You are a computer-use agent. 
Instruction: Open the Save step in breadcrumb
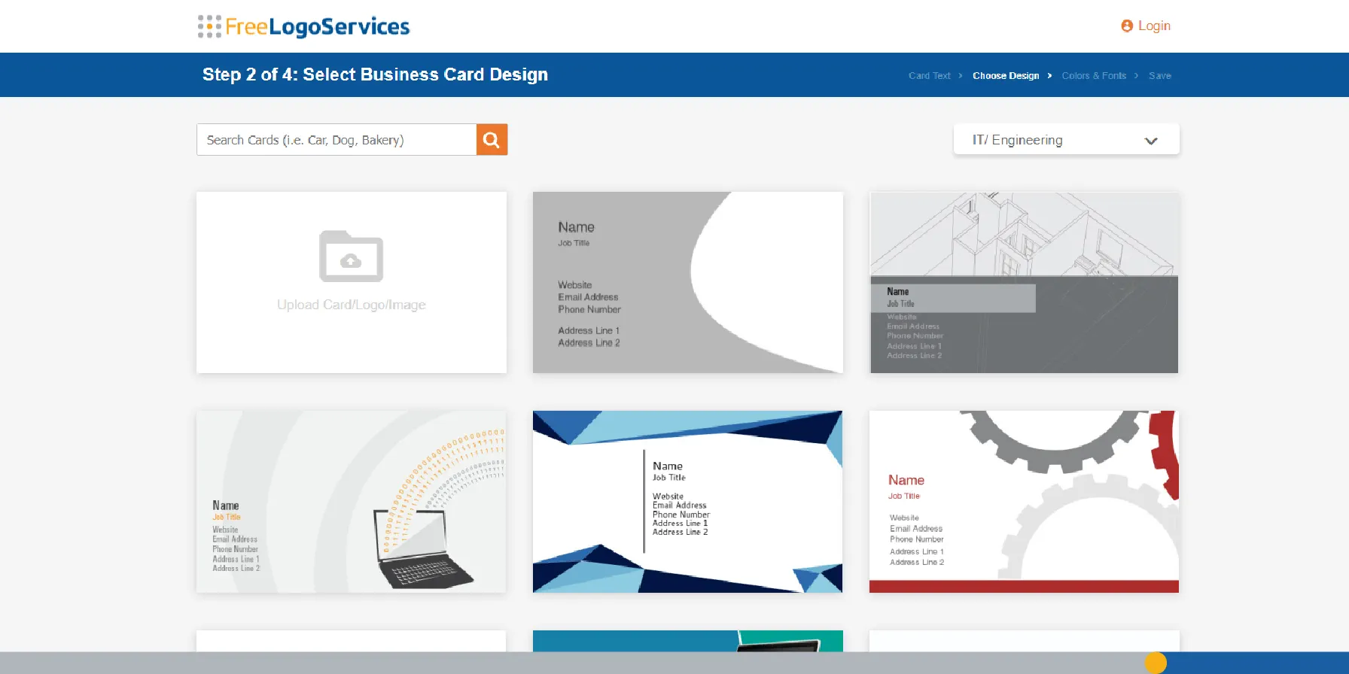(1159, 76)
